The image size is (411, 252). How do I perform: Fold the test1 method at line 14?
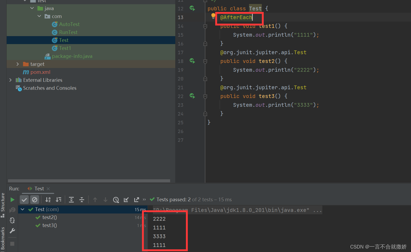205,26
